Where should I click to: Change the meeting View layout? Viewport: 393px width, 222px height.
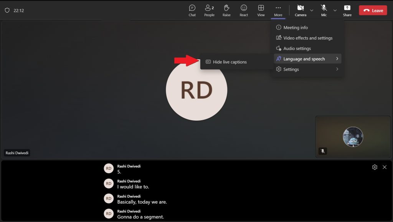[261, 10]
